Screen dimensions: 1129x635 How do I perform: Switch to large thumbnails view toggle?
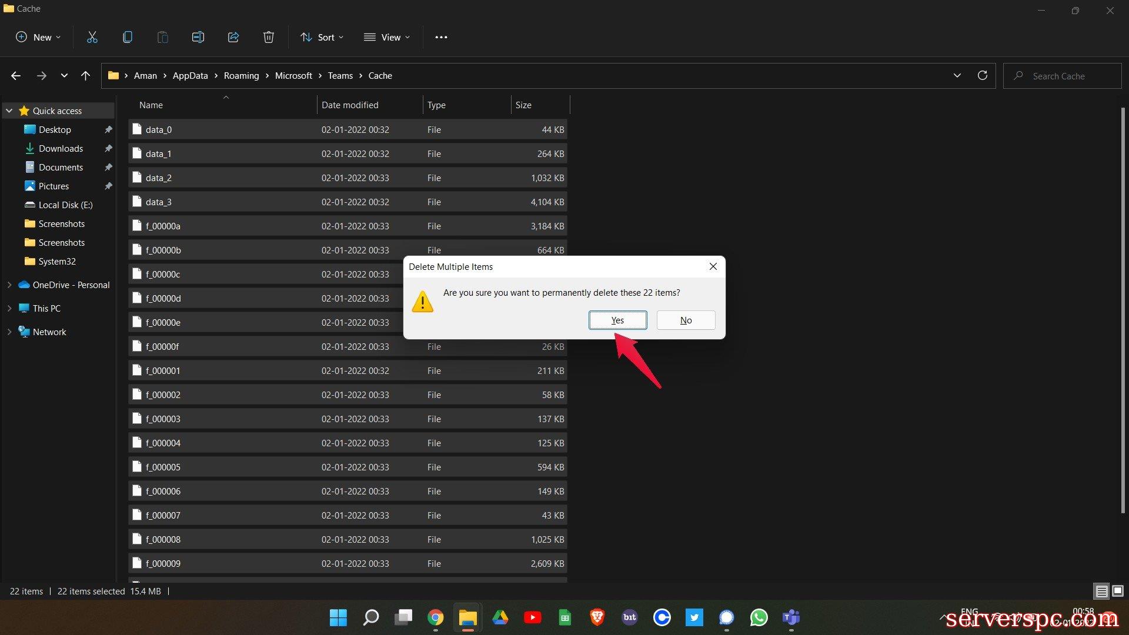point(1118,591)
